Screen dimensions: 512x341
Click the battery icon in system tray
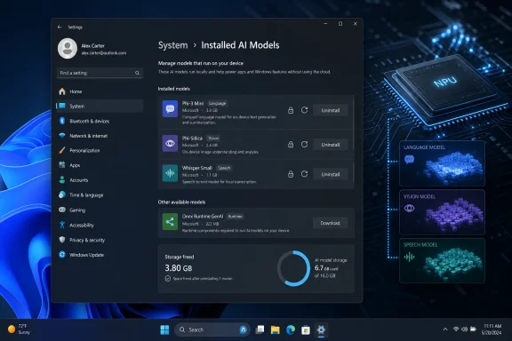[x=473, y=329]
